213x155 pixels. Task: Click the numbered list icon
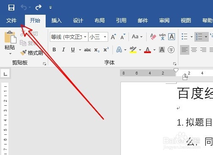pyautogui.click(x=199, y=37)
